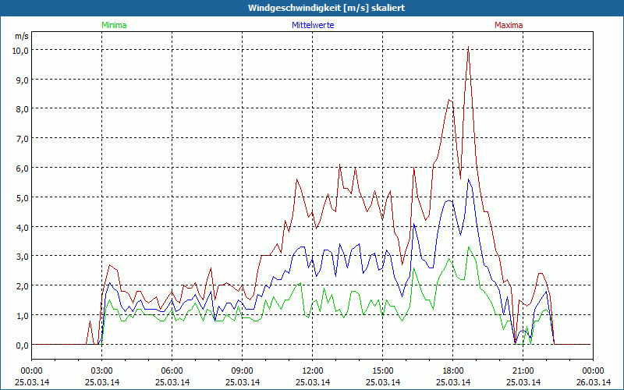Click the green minima peak near 18:40
The width and height of the screenshot is (624, 390).
pyautogui.click(x=469, y=247)
